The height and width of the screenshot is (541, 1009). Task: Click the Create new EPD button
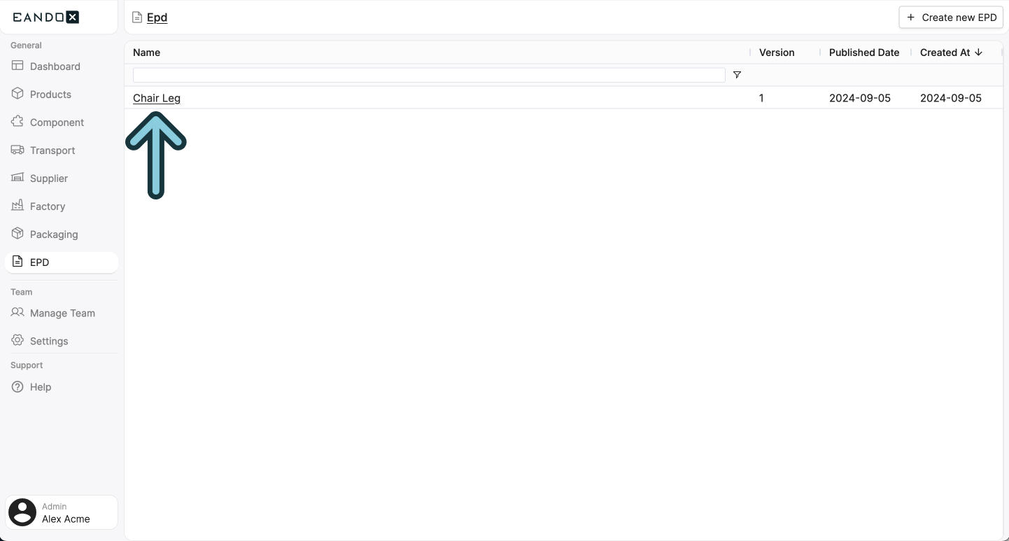tap(951, 17)
